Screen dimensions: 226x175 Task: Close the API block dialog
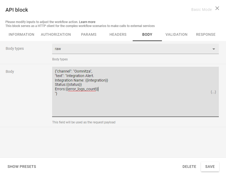click(x=217, y=8)
